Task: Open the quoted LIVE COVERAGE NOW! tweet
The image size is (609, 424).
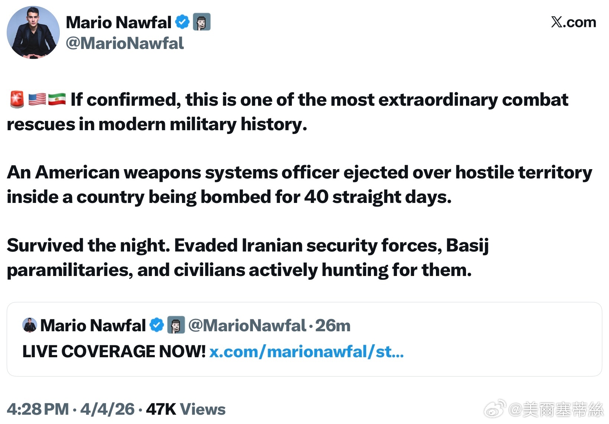Action: pos(114,352)
